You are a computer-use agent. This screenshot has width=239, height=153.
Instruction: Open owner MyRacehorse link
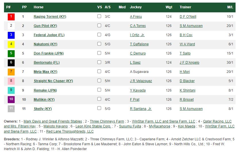(159, 126)
